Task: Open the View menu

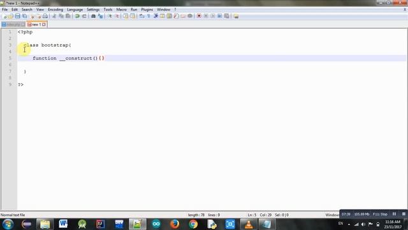Action: point(40,10)
